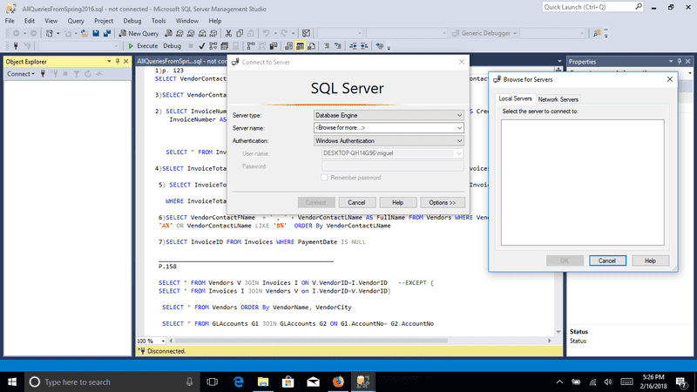Open the Connect dropdown in Object Explorer
The width and height of the screenshot is (697, 392).
[x=21, y=74]
